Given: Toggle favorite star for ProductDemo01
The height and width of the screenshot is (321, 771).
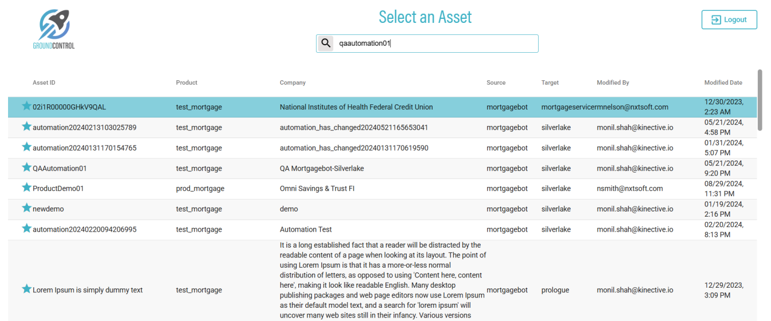Looking at the screenshot, I should coord(26,187).
